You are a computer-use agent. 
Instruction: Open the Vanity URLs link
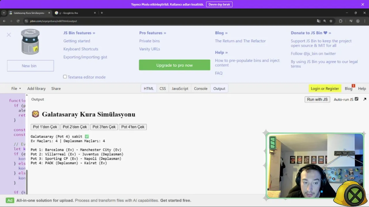click(150, 49)
